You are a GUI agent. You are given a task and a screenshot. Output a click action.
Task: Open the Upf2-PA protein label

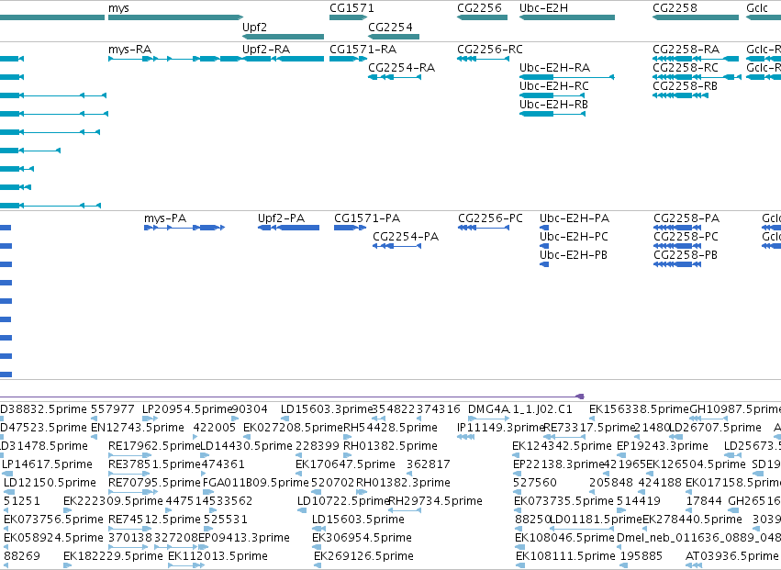click(282, 218)
